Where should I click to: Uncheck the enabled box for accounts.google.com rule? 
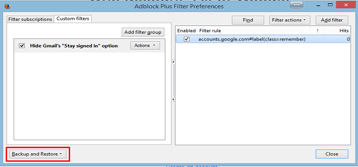pos(187,39)
